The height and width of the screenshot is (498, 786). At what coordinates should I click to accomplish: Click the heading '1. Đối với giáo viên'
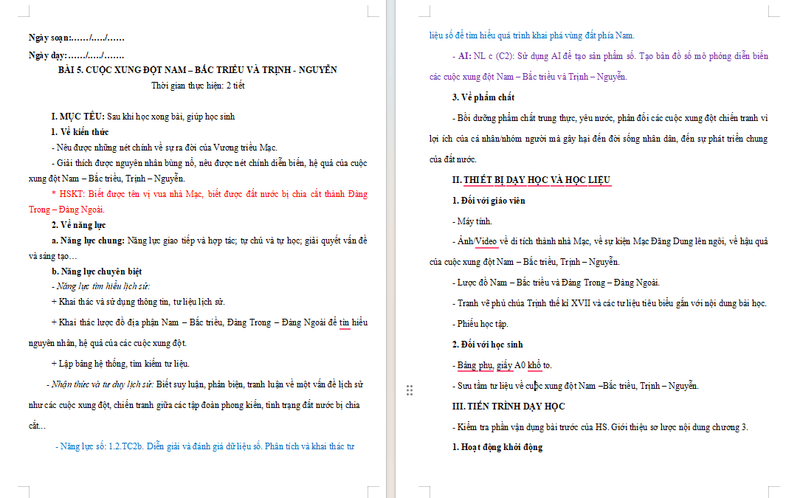pyautogui.click(x=489, y=201)
